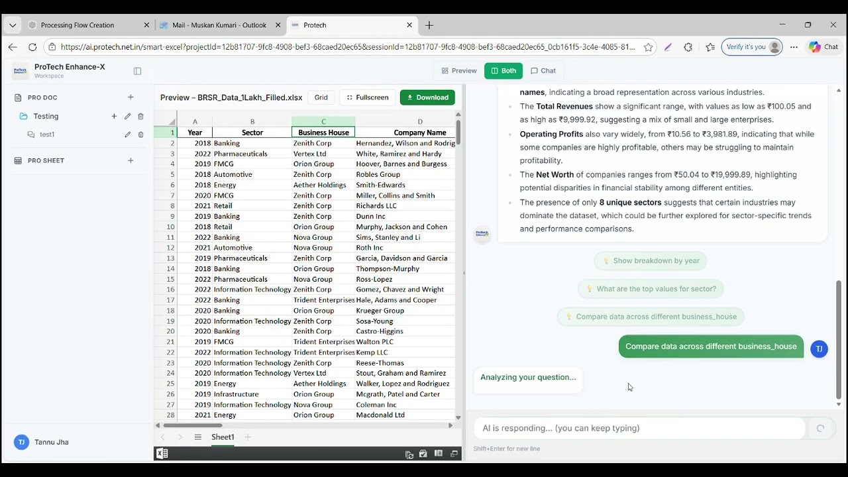This screenshot has width=848, height=477.
Task: Switch to Chat view
Action: [x=543, y=71]
